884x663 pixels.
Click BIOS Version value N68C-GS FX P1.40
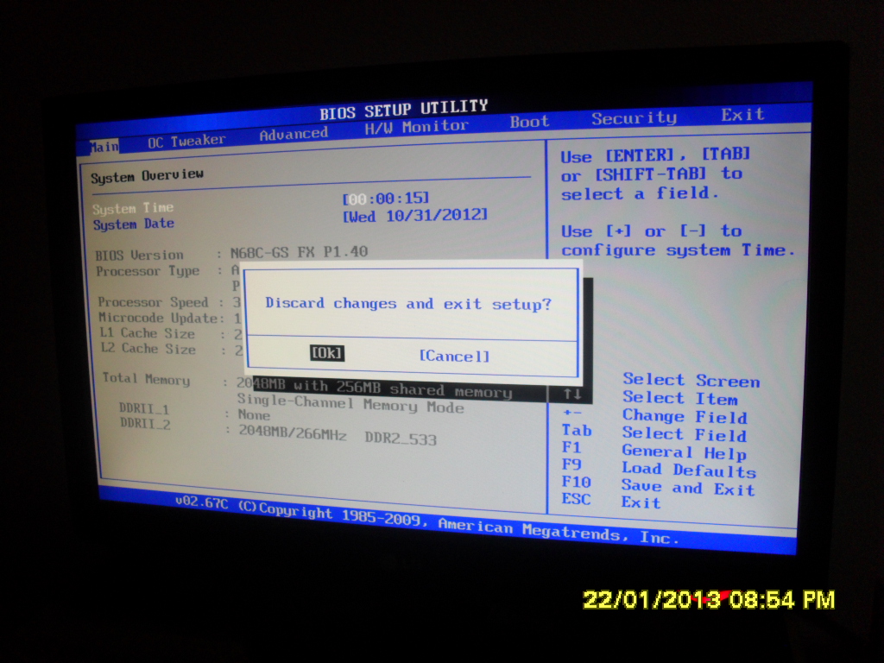click(299, 252)
